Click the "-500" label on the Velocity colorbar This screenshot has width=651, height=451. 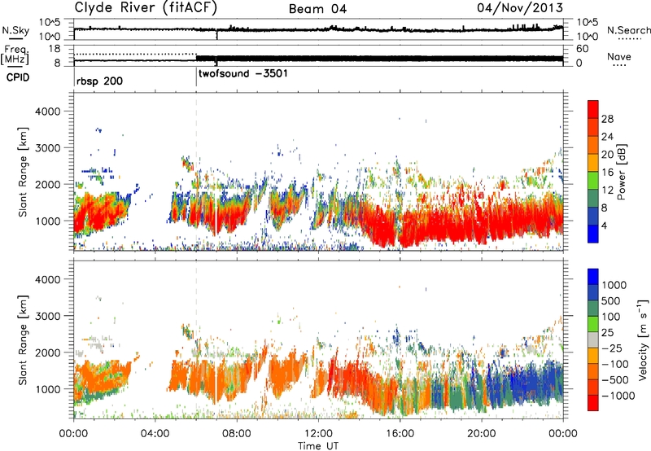coord(614,380)
